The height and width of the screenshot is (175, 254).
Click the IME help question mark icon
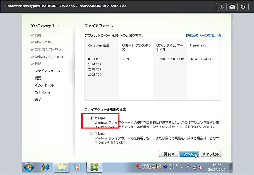(x=165, y=167)
